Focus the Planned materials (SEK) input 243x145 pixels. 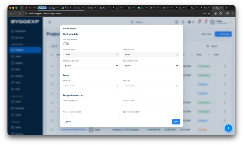(92, 116)
